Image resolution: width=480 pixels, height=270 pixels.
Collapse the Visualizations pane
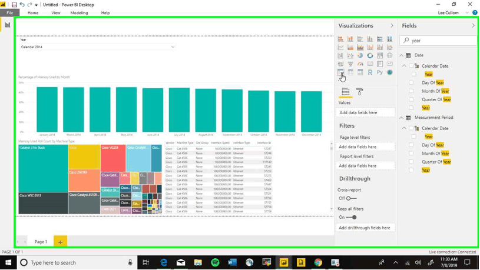392,26
